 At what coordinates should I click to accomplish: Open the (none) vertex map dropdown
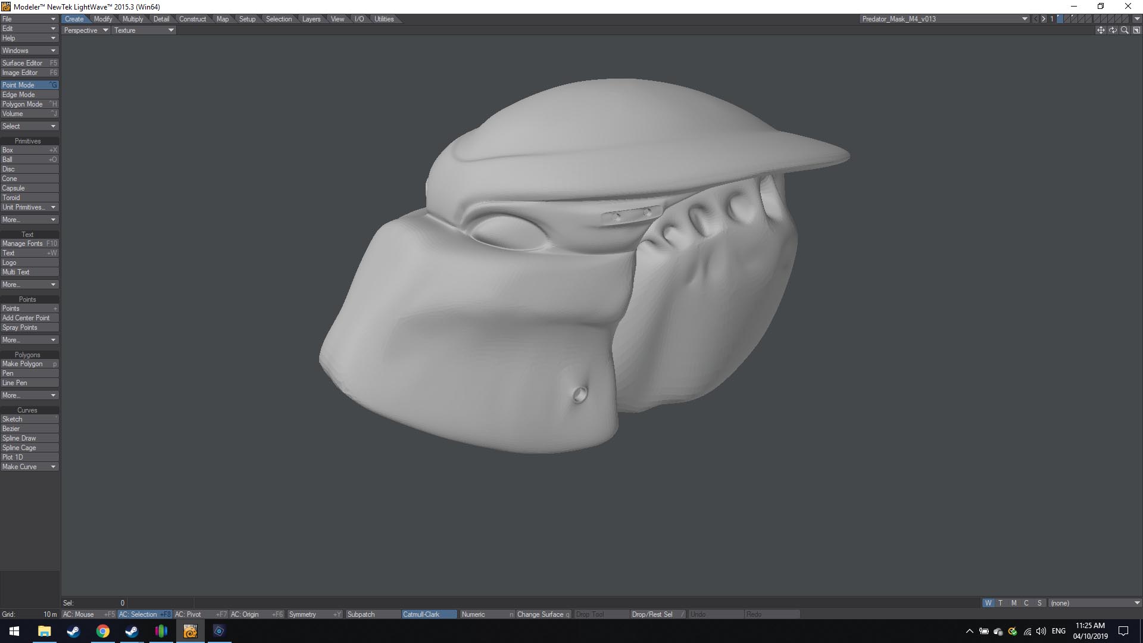point(1095,603)
